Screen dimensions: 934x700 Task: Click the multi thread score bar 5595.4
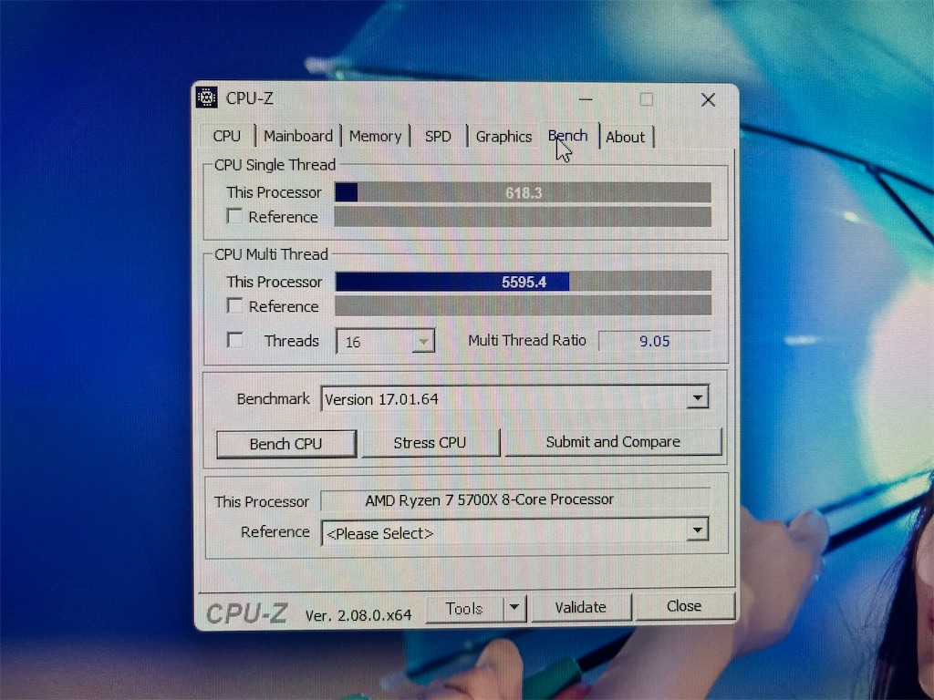pyautogui.click(x=524, y=282)
